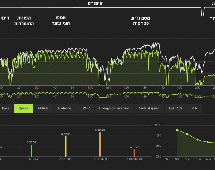Select the 30s point on the speed curve
This screenshot has width=215, height=170.
pyautogui.click(x=187, y=134)
